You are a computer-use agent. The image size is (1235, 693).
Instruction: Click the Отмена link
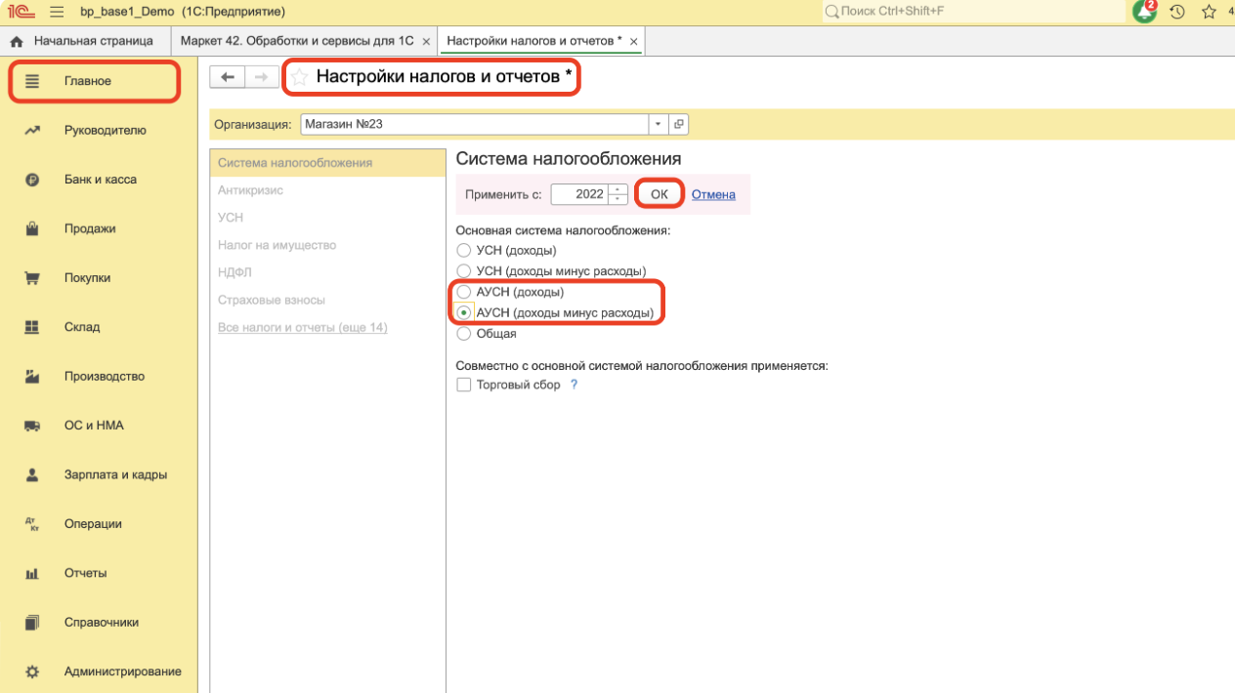713,194
